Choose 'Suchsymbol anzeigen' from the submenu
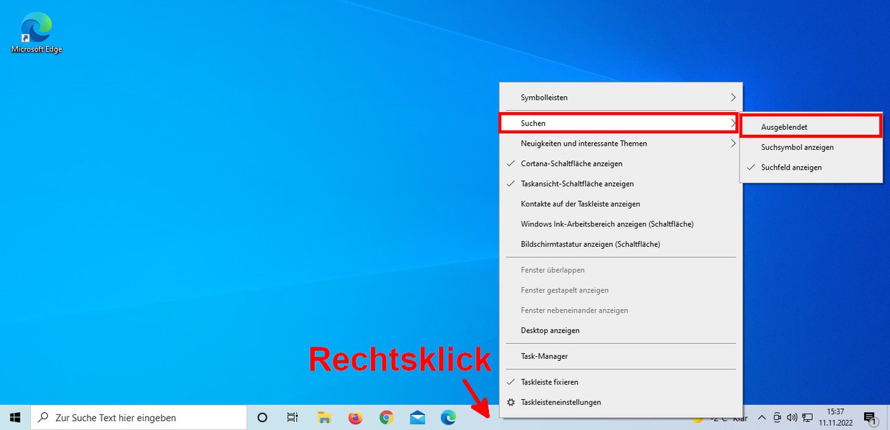Image resolution: width=890 pixels, height=430 pixels. [x=800, y=147]
